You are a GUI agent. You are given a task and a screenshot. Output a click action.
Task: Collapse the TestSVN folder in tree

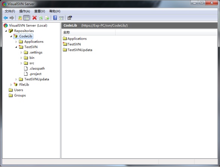click(x=16, y=47)
